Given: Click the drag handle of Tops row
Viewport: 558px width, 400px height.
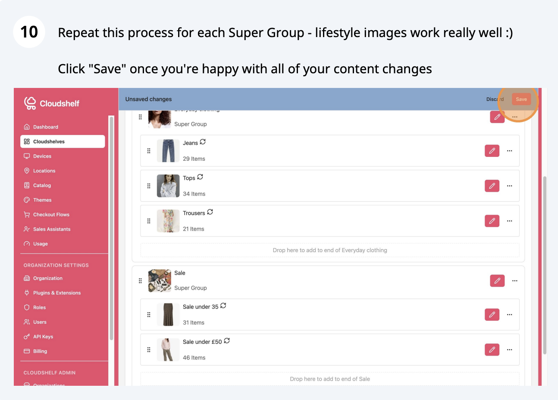Looking at the screenshot, I should (149, 186).
